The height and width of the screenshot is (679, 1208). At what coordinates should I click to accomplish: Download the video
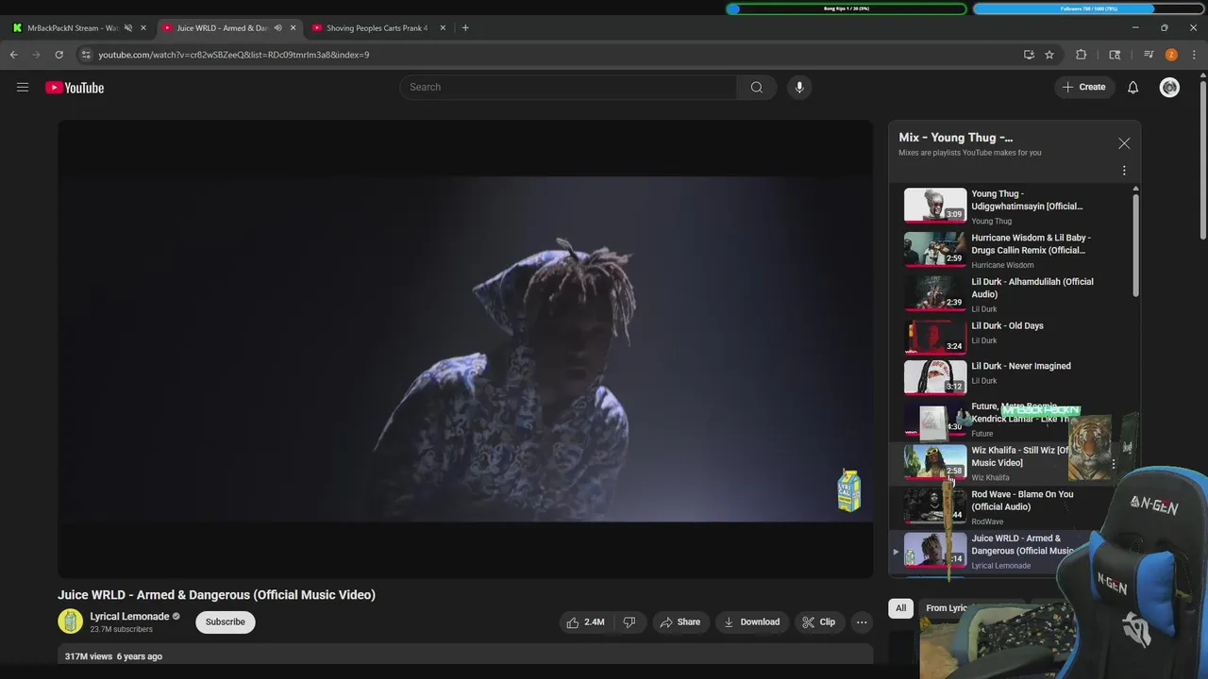tap(751, 621)
